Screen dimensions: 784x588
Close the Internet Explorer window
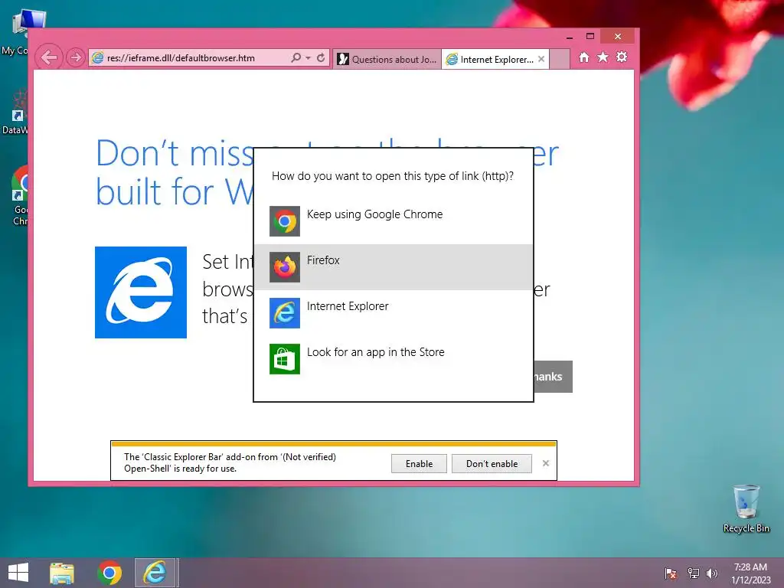(618, 37)
